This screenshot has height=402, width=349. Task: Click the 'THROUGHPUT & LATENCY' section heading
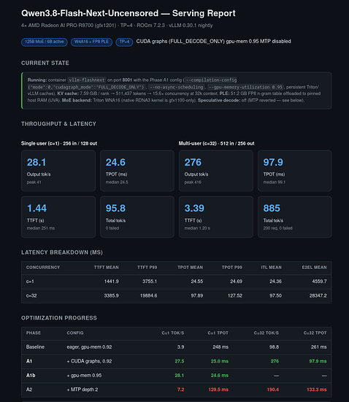pyautogui.click(x=58, y=124)
